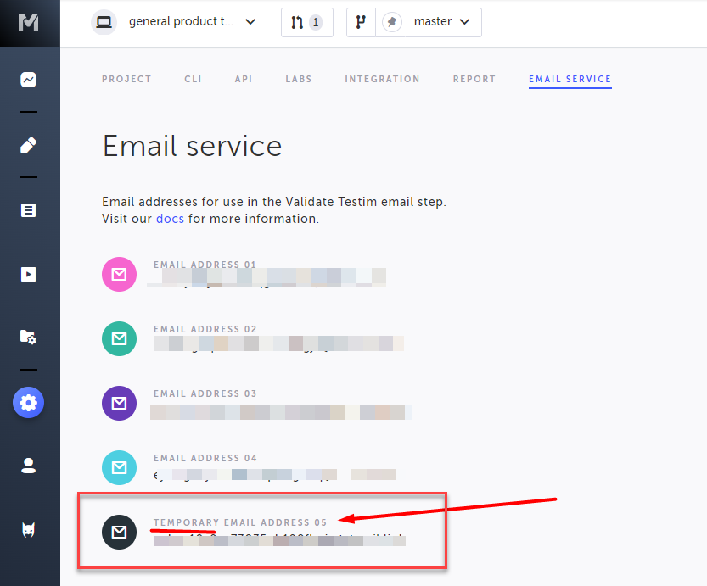The height and width of the screenshot is (586, 707).
Task: Click the settings gear icon in sidebar
Action: (28, 402)
